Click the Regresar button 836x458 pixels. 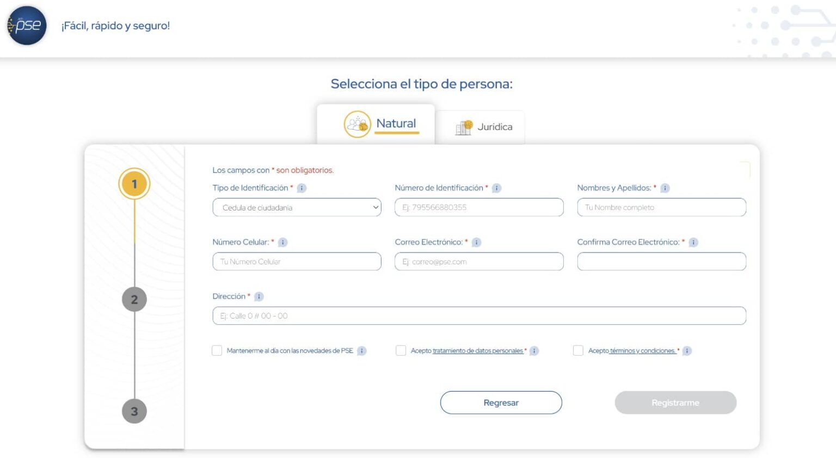[x=501, y=403]
